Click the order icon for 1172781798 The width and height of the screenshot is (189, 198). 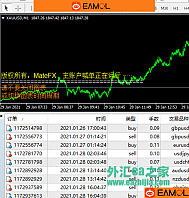click(9, 162)
